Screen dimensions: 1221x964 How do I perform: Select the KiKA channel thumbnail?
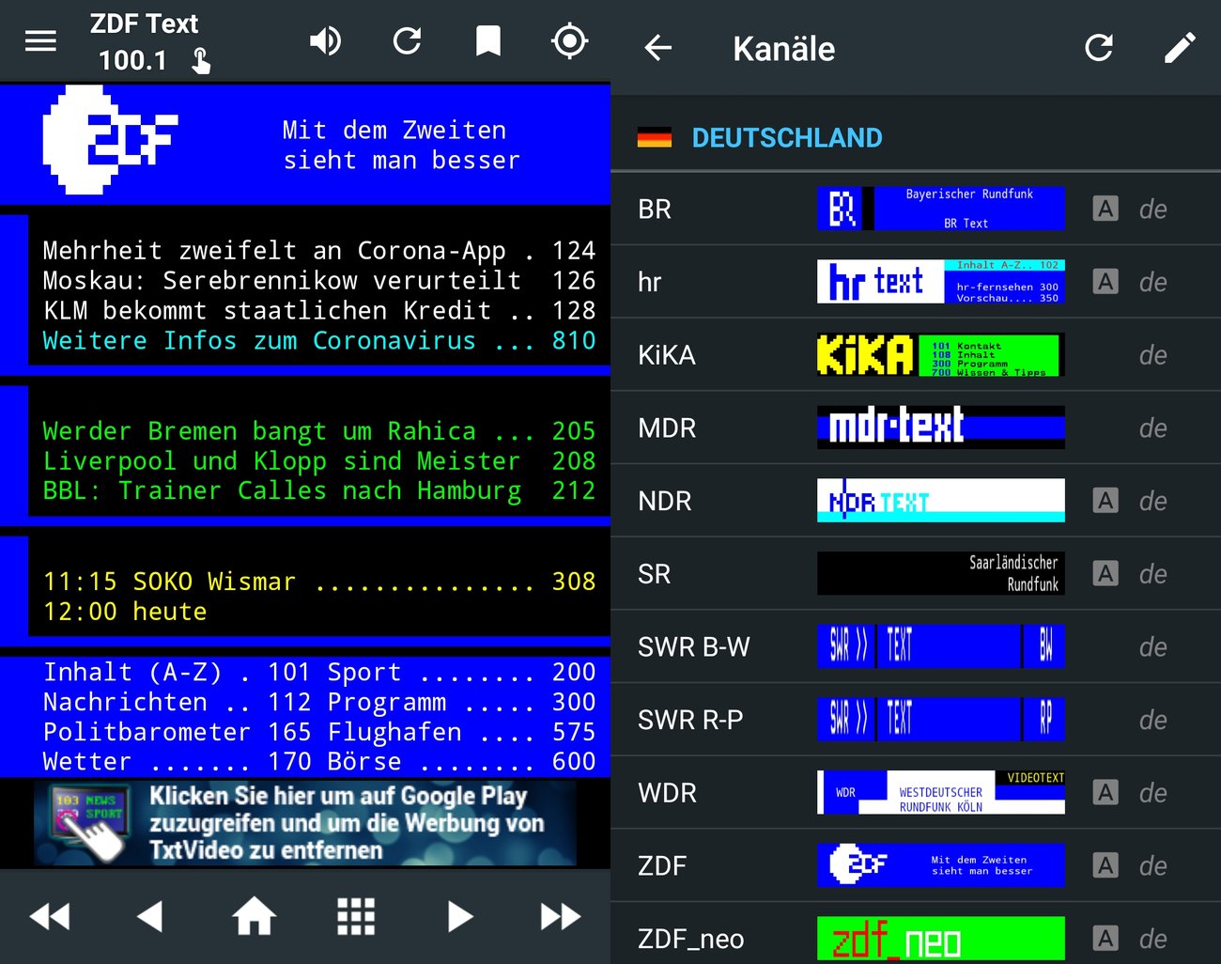(x=939, y=355)
